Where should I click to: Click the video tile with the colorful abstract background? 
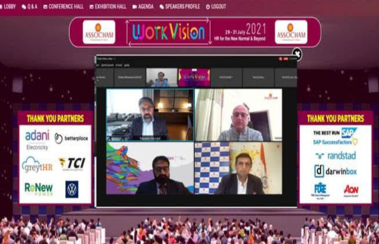[x=150, y=168]
